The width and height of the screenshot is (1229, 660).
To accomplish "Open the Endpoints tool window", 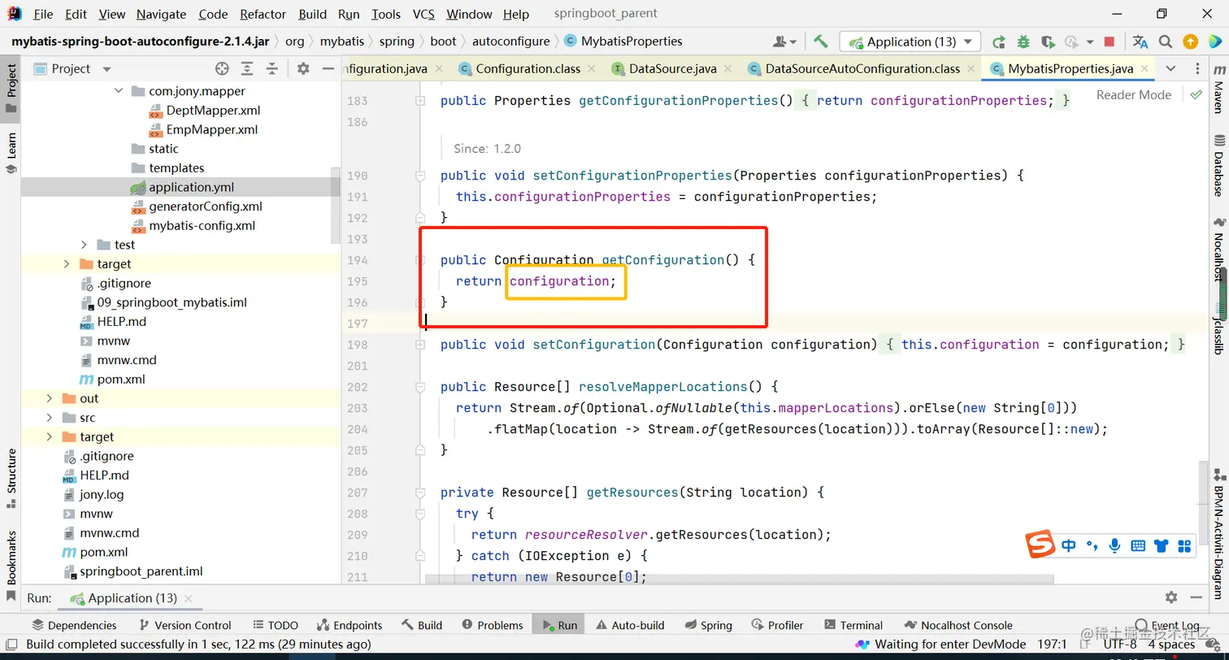I will [x=349, y=625].
